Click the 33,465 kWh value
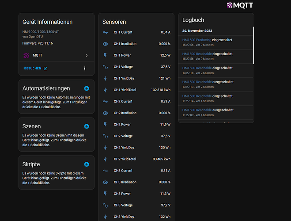This screenshot has width=291, height=221. coord(162,159)
